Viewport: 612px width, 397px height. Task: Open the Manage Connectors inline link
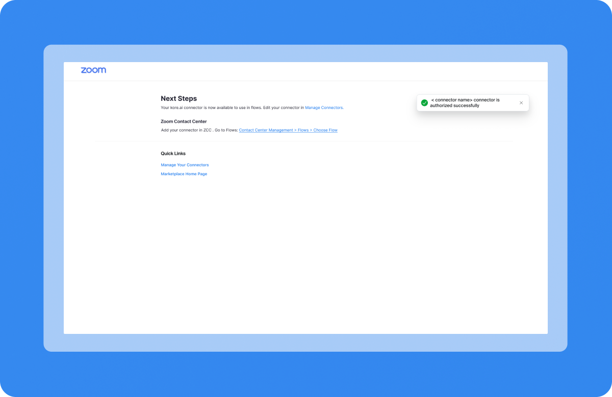coord(324,108)
